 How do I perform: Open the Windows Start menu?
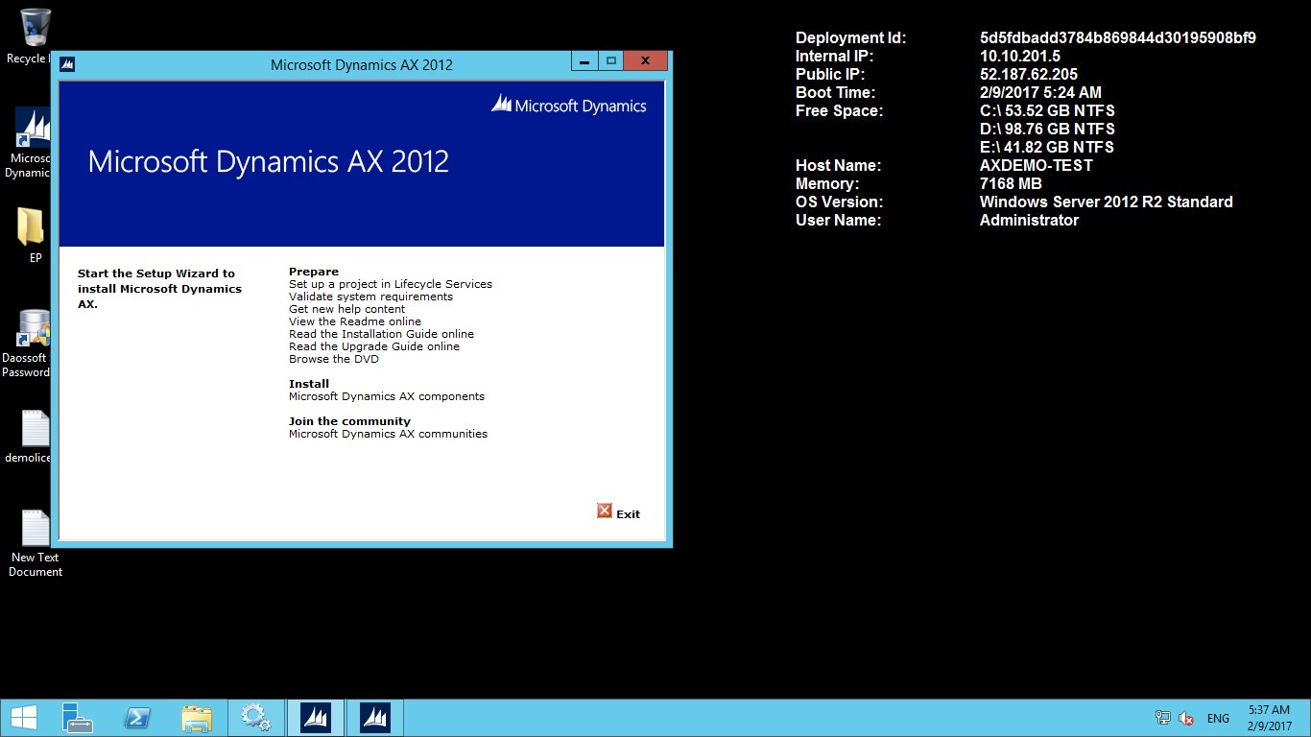tap(22, 717)
